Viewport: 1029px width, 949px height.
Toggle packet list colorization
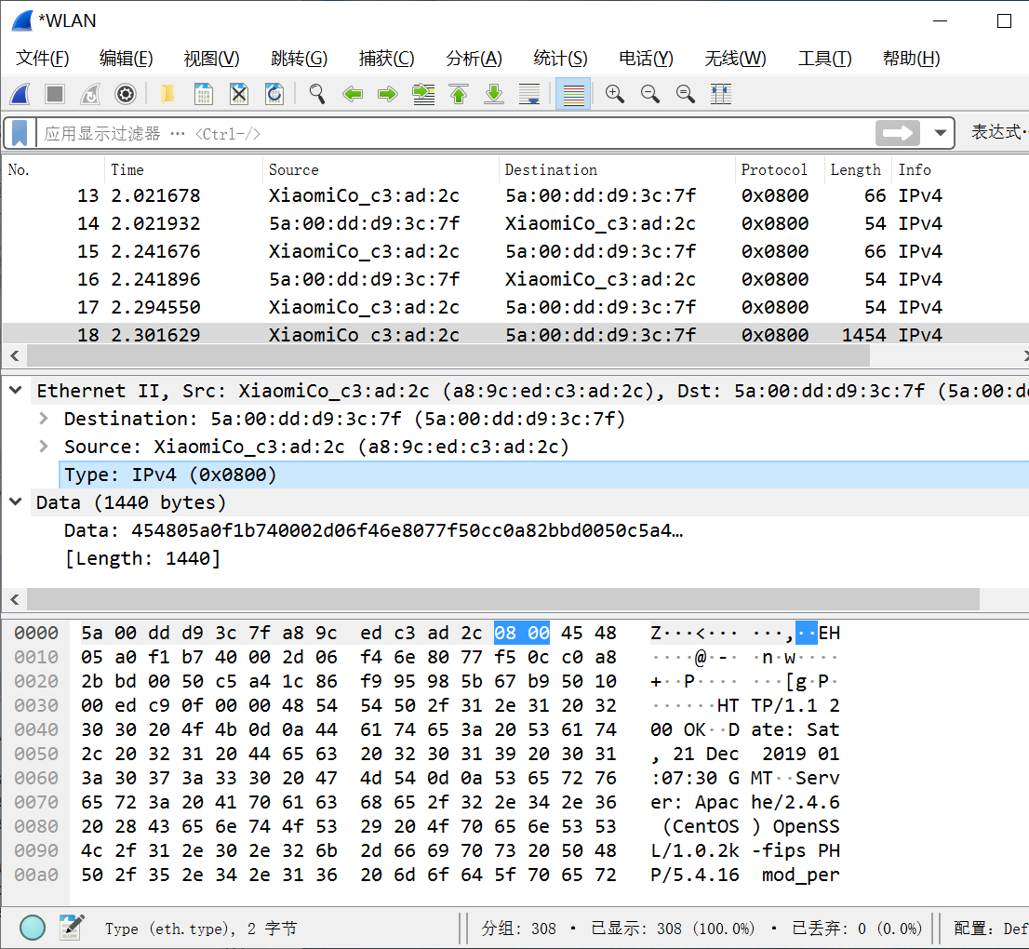click(573, 94)
